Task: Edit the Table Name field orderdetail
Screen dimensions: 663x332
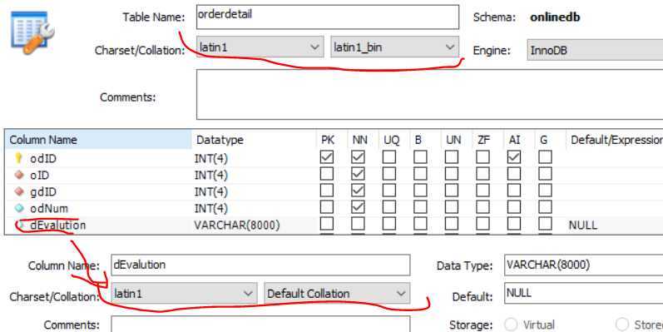Action: [x=328, y=17]
